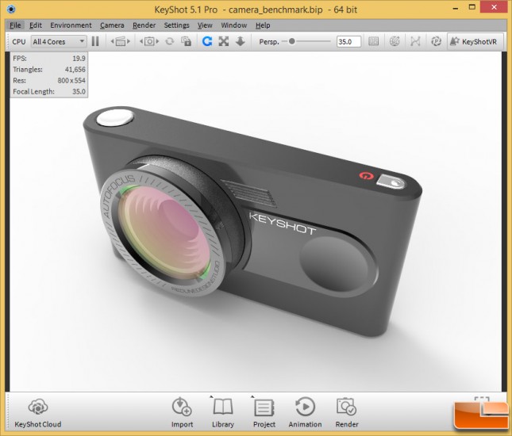Image resolution: width=512 pixels, height=436 pixels.
Task: Click the blue tumble refresh icon
Action: coord(207,41)
